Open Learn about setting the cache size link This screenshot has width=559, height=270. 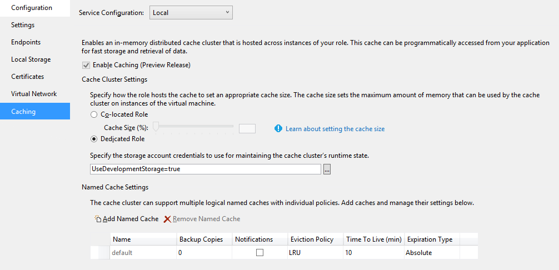[x=335, y=129]
